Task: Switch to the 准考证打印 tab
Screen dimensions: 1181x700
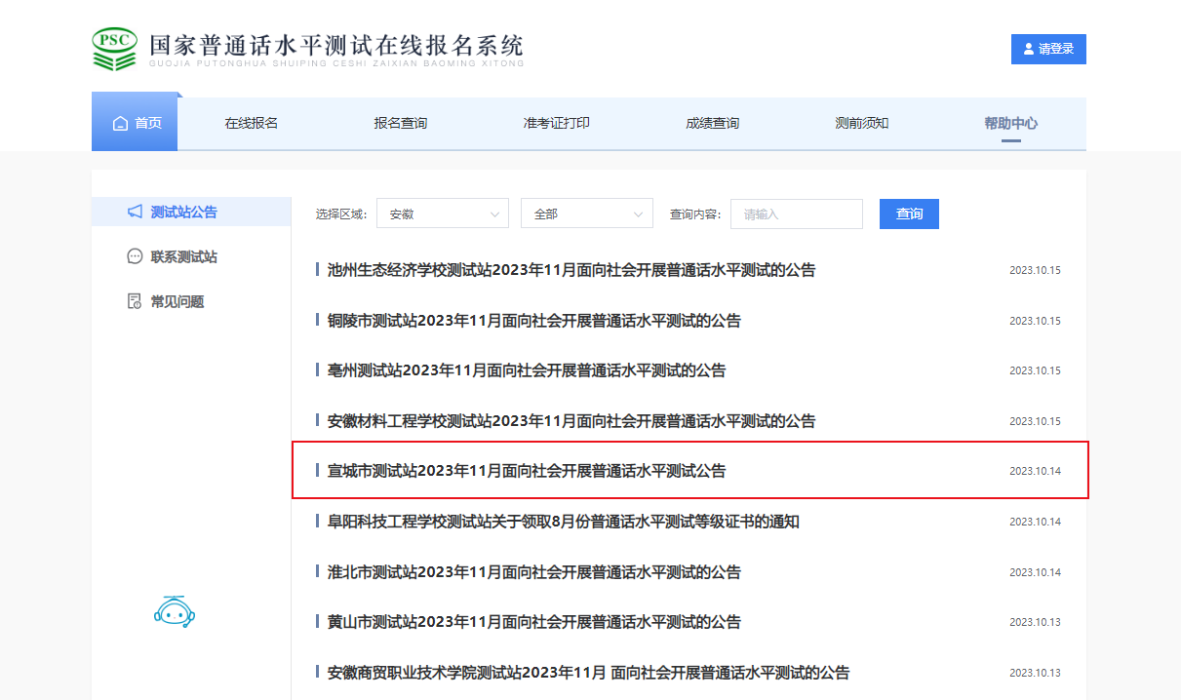Action: [556, 123]
